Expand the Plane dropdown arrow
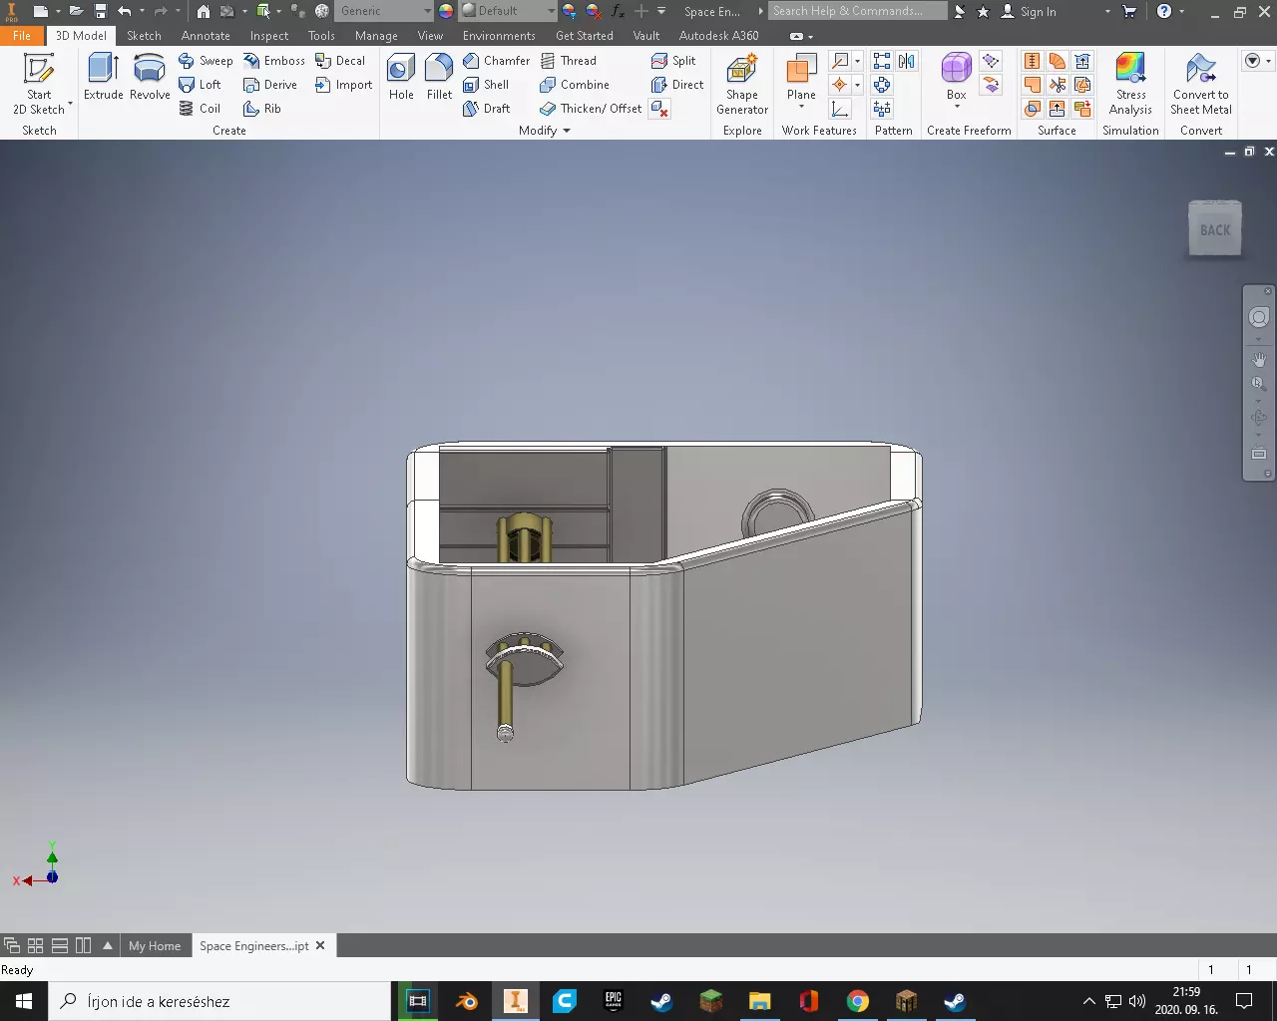The image size is (1277, 1021). point(801,108)
